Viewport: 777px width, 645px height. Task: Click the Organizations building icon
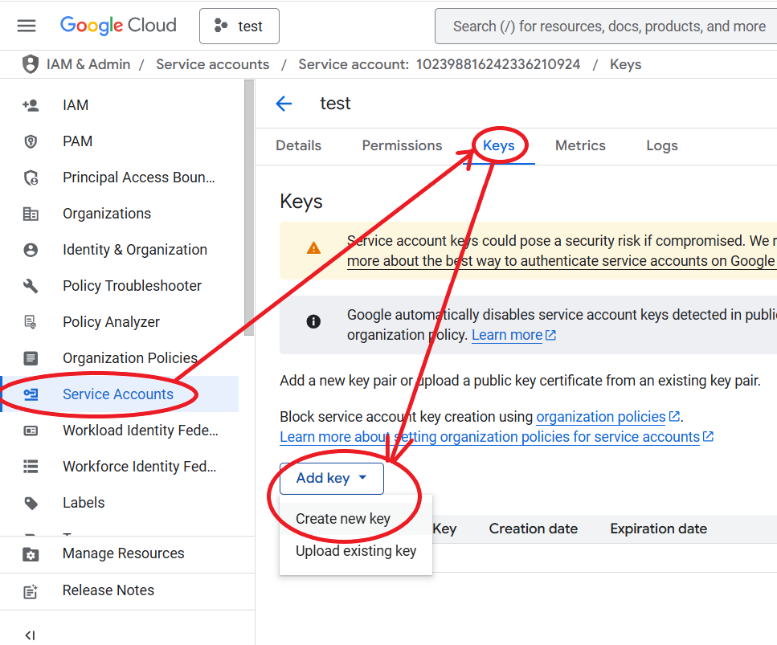[31, 214]
